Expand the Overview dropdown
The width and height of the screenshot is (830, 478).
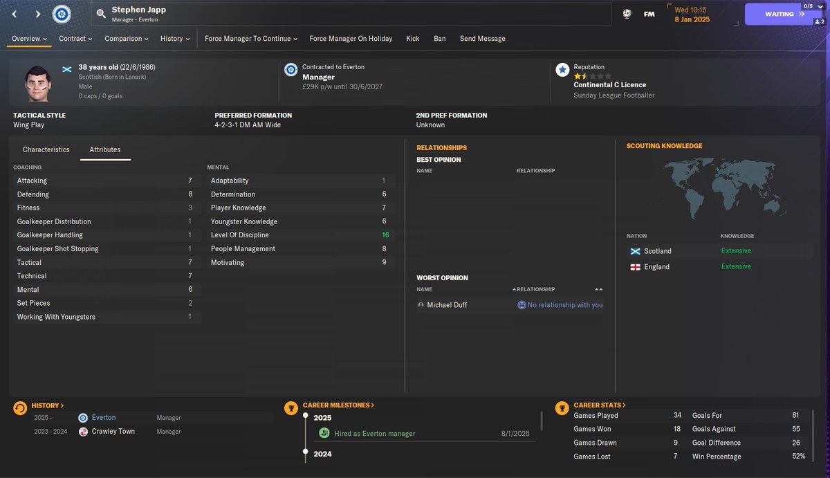(x=29, y=39)
